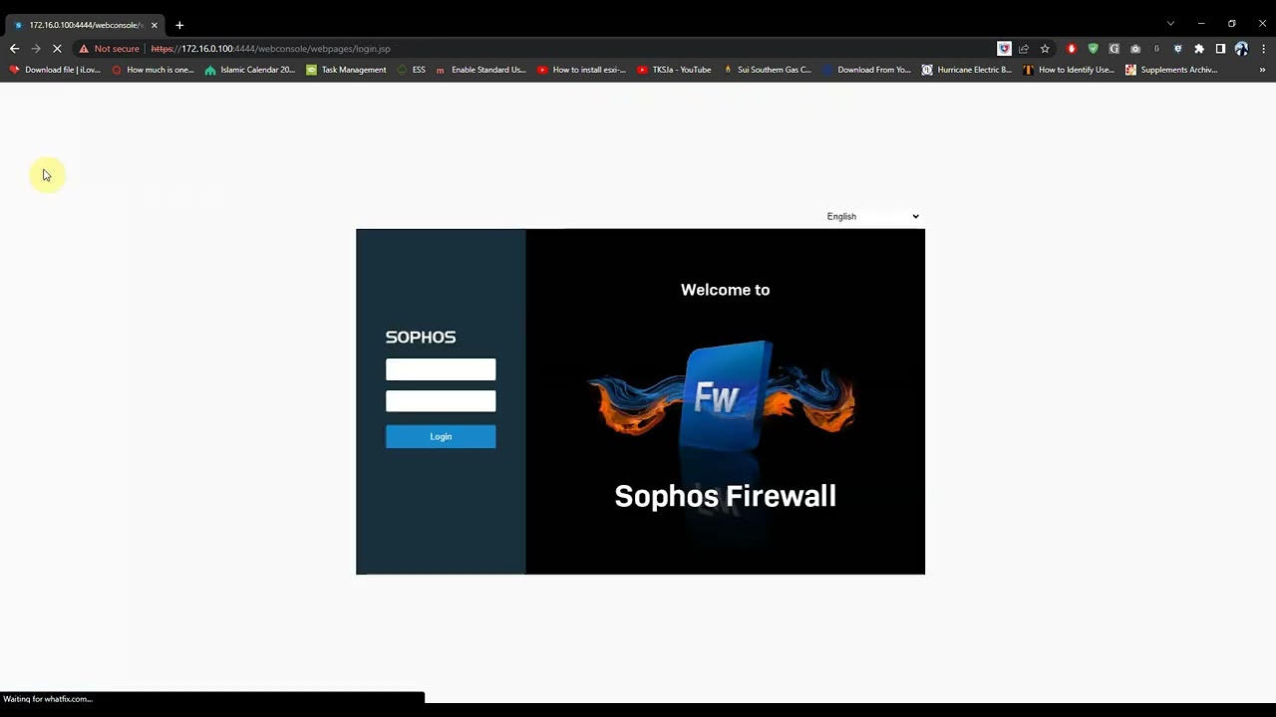Open the curly braces extension icon
1276x717 pixels.
pyautogui.click(x=1156, y=49)
